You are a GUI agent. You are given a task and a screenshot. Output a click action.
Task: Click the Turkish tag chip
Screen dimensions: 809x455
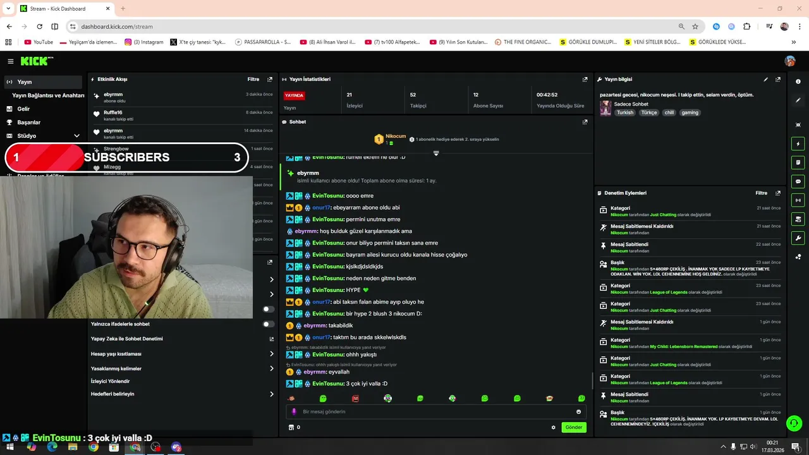click(625, 112)
